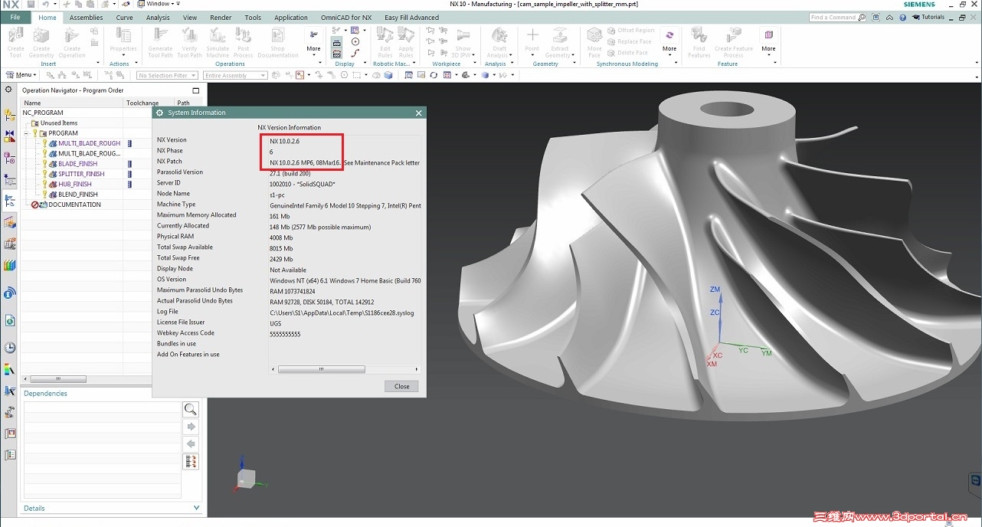This screenshot has width=982, height=527.
Task: Open the Easy Fill Advanced tab
Action: [411, 18]
